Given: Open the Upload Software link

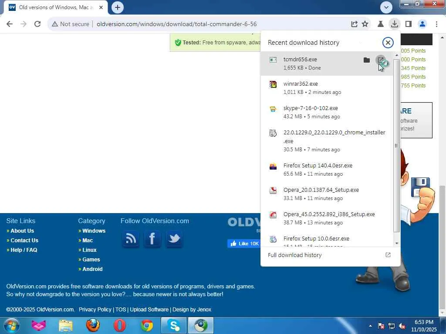Looking at the screenshot, I should click(x=149, y=310).
